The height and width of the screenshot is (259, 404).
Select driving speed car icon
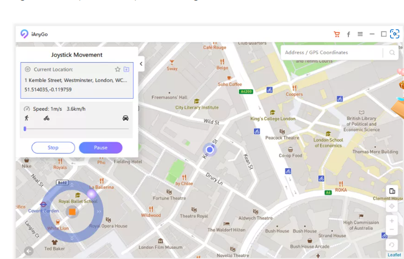point(125,118)
